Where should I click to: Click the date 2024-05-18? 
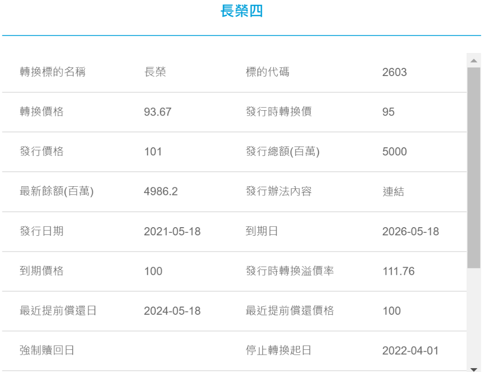(x=172, y=311)
